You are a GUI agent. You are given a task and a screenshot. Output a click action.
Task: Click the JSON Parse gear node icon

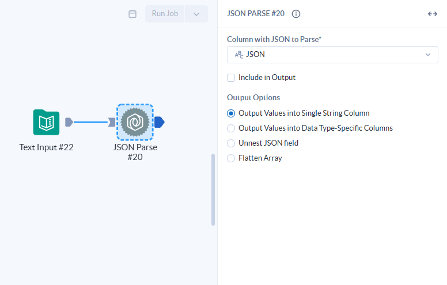[135, 122]
